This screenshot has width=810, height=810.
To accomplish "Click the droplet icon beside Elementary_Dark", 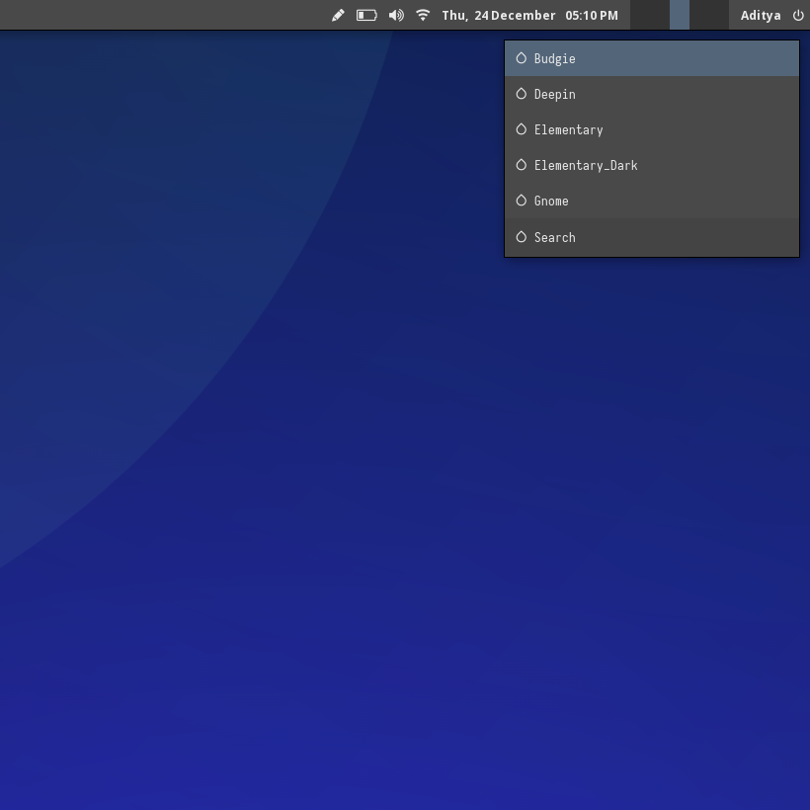I will (x=522, y=165).
